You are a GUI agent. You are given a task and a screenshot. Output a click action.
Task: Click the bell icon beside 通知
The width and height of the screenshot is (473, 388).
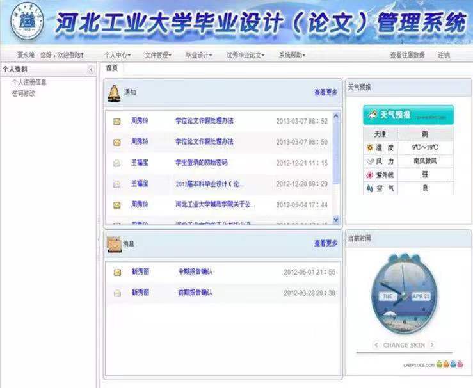pos(114,92)
